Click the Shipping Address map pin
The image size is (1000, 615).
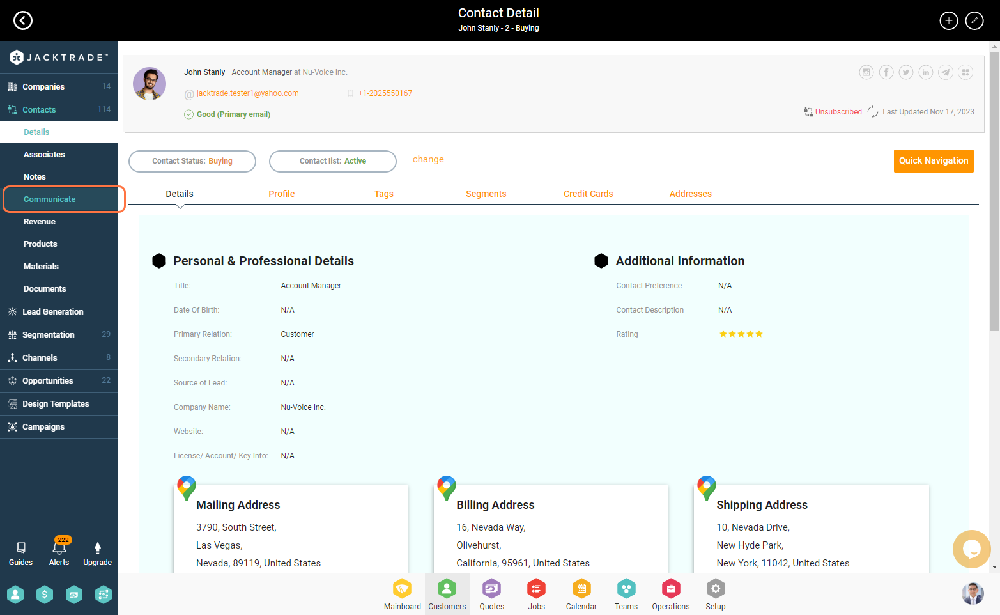pyautogui.click(x=707, y=488)
